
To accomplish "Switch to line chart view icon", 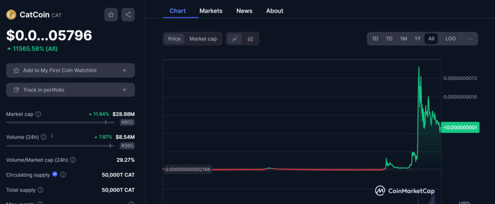I will point(234,39).
